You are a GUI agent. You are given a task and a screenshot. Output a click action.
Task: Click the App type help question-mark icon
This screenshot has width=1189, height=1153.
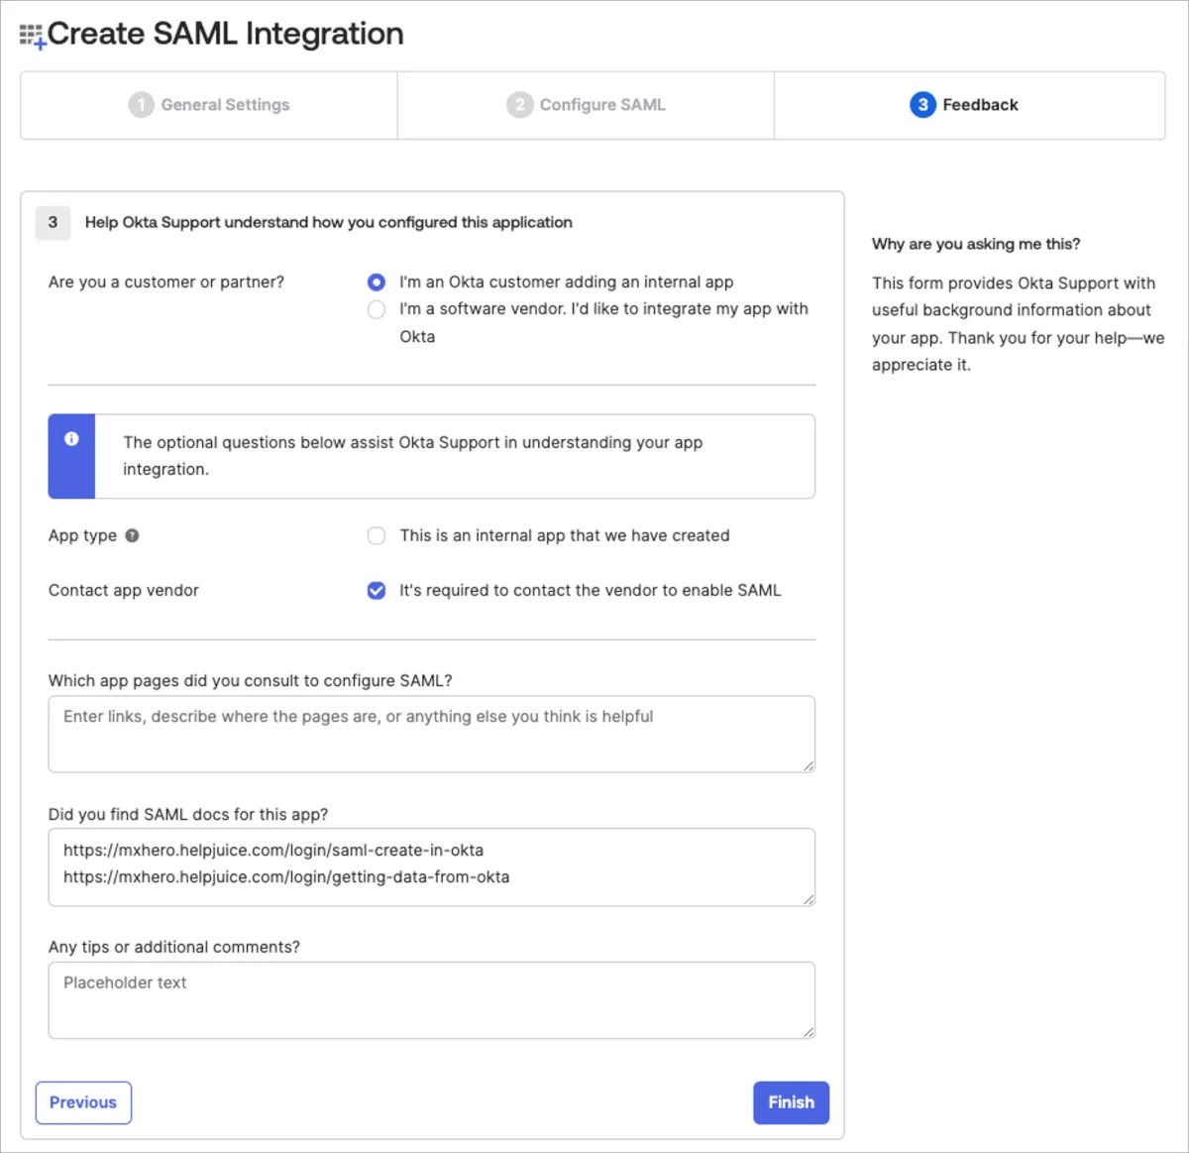coord(132,535)
